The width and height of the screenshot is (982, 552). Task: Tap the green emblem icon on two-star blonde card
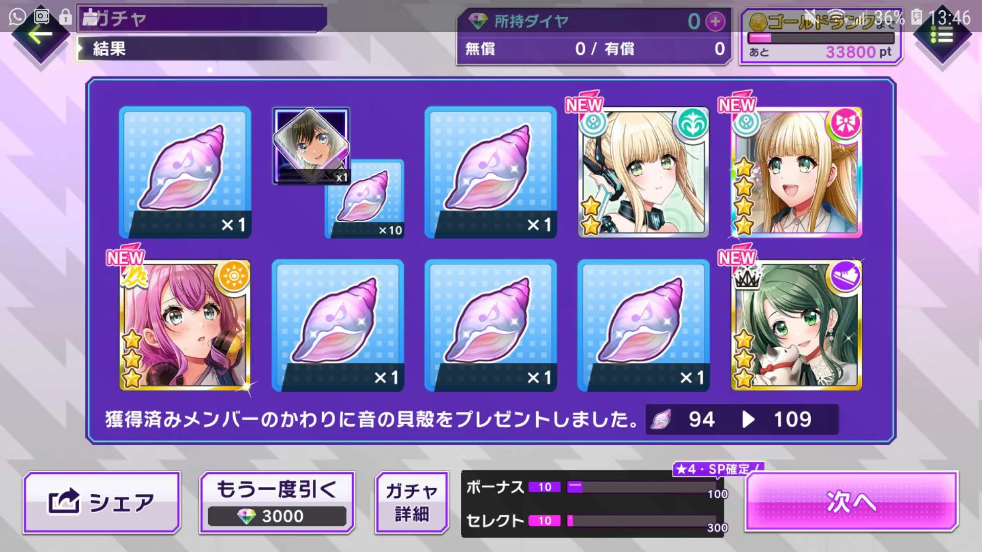[x=693, y=124]
